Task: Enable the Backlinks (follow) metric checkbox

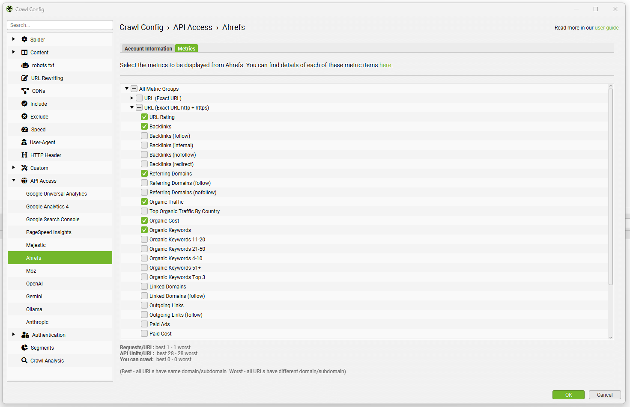Action: pos(144,136)
